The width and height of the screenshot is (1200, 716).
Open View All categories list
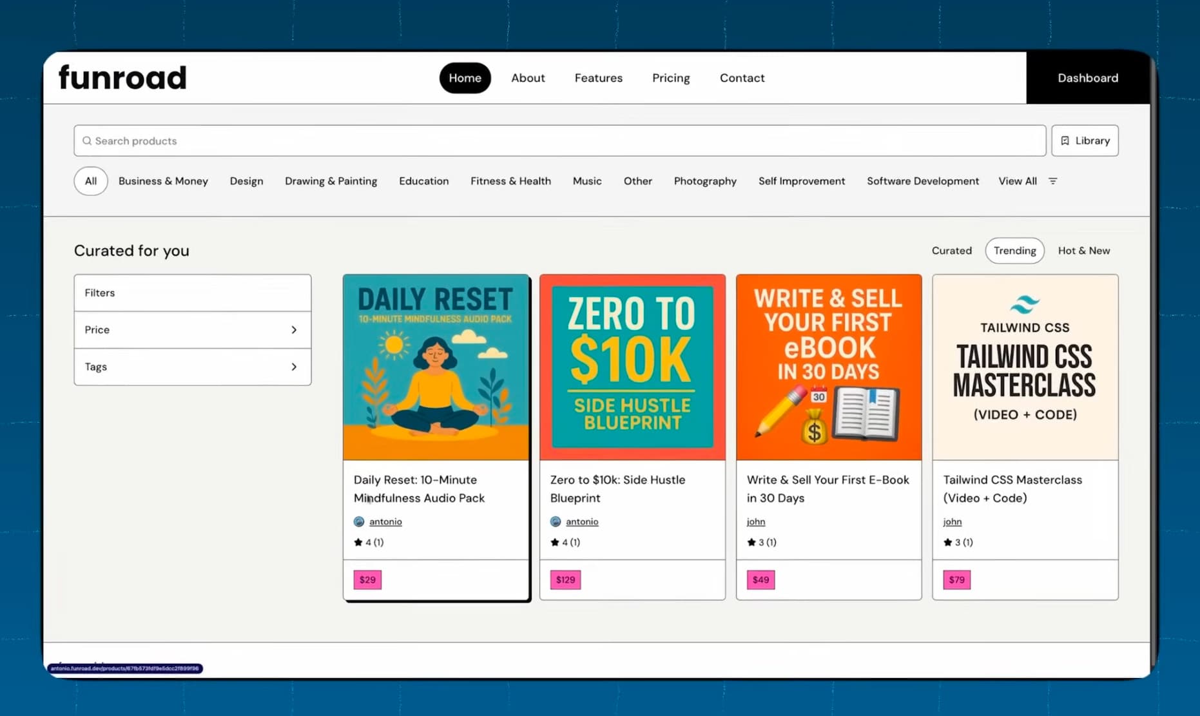pos(1017,181)
